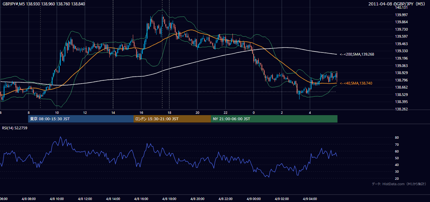This screenshot has width=430, height=202.
Task: Click the hour label 20 under the price chart
Action: [x=198, y=112]
